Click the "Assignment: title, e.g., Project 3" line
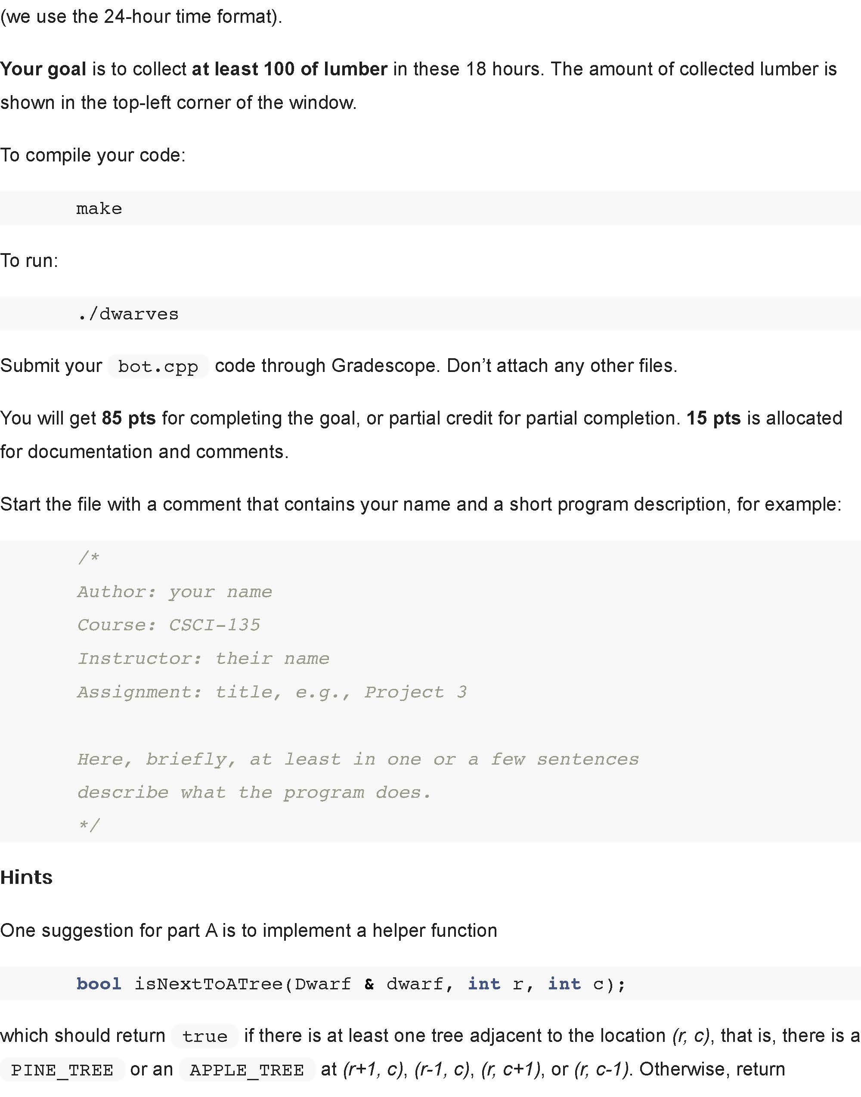 pos(272,692)
